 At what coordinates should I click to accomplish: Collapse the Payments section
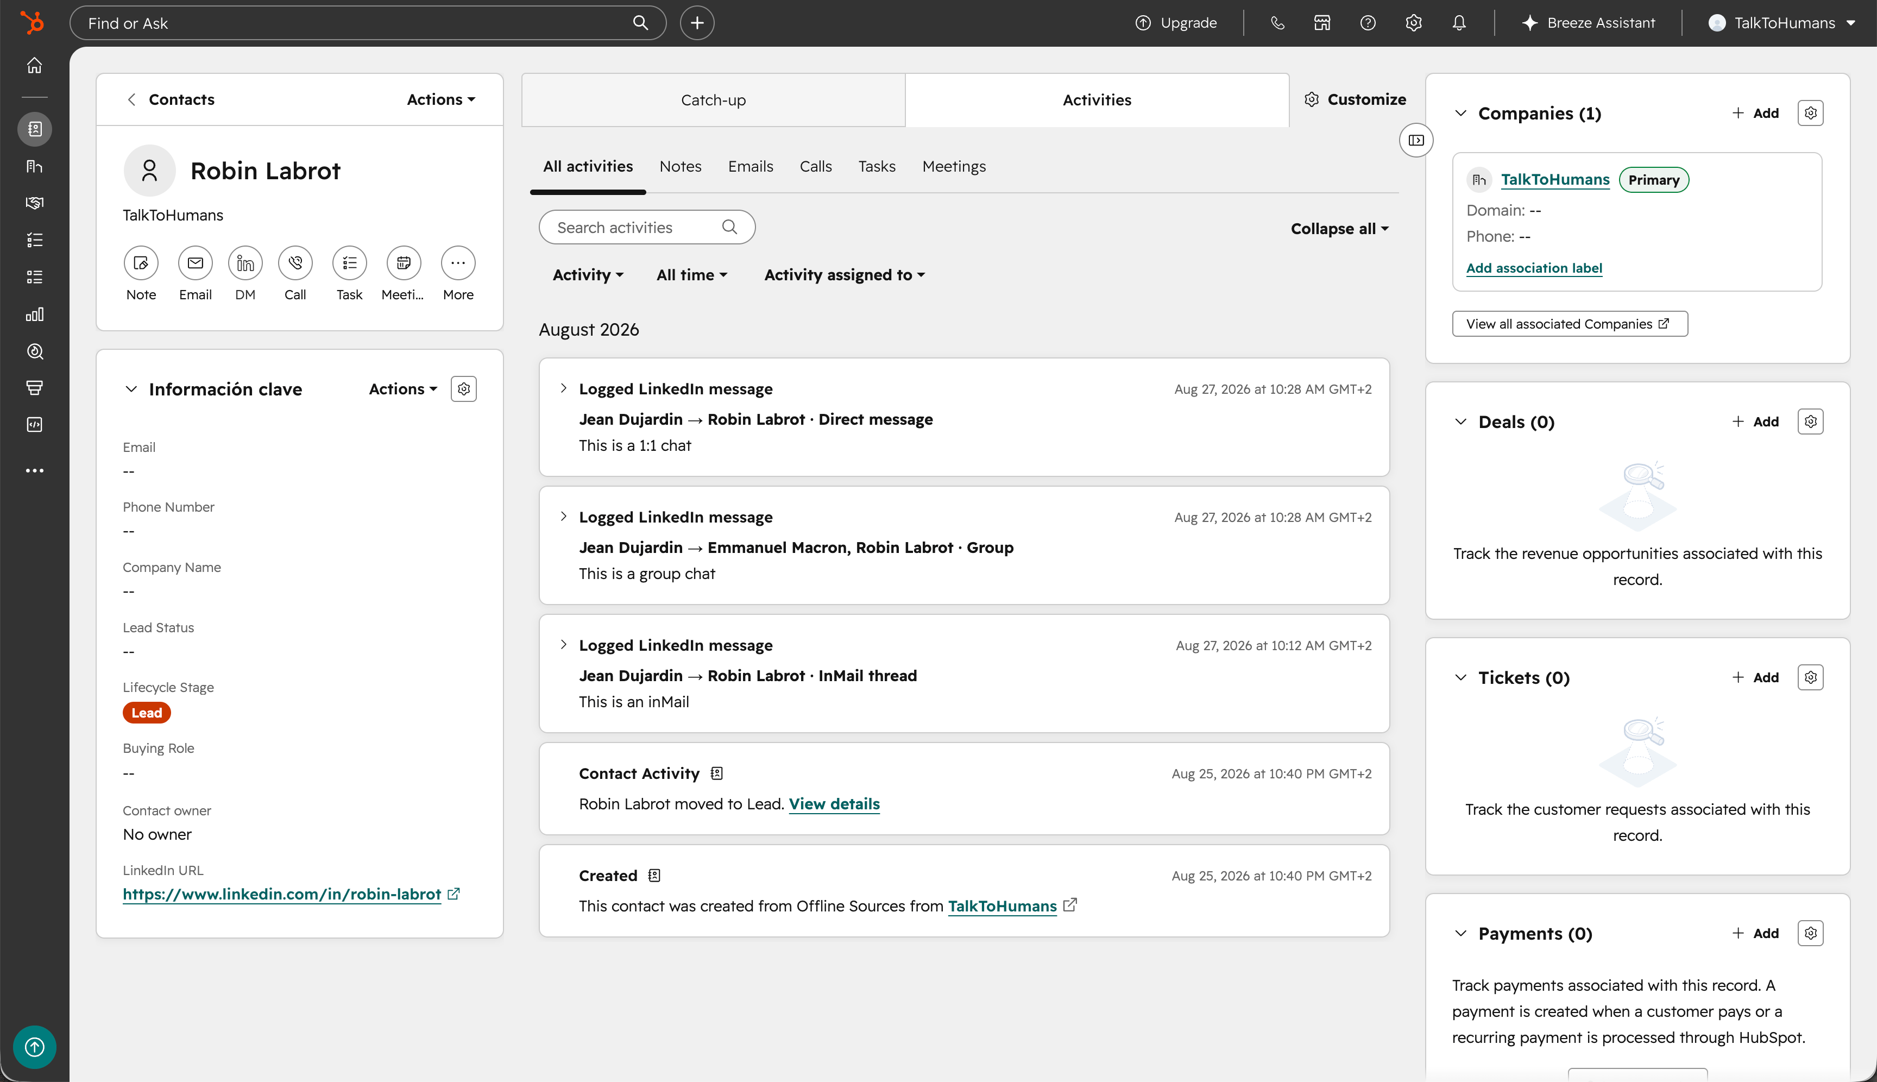coord(1461,933)
